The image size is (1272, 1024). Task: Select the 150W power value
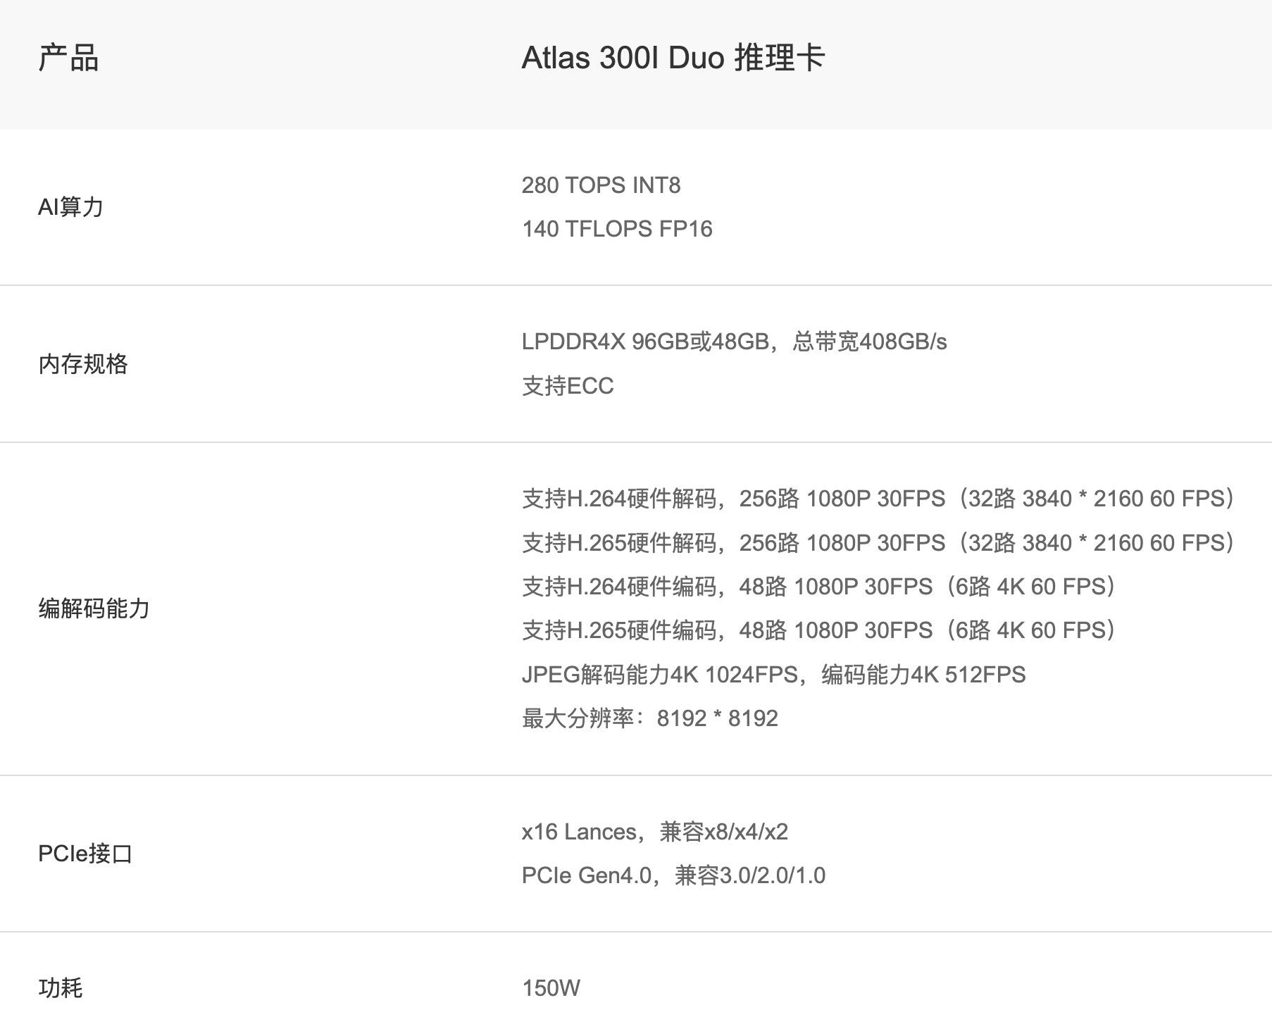tap(551, 988)
